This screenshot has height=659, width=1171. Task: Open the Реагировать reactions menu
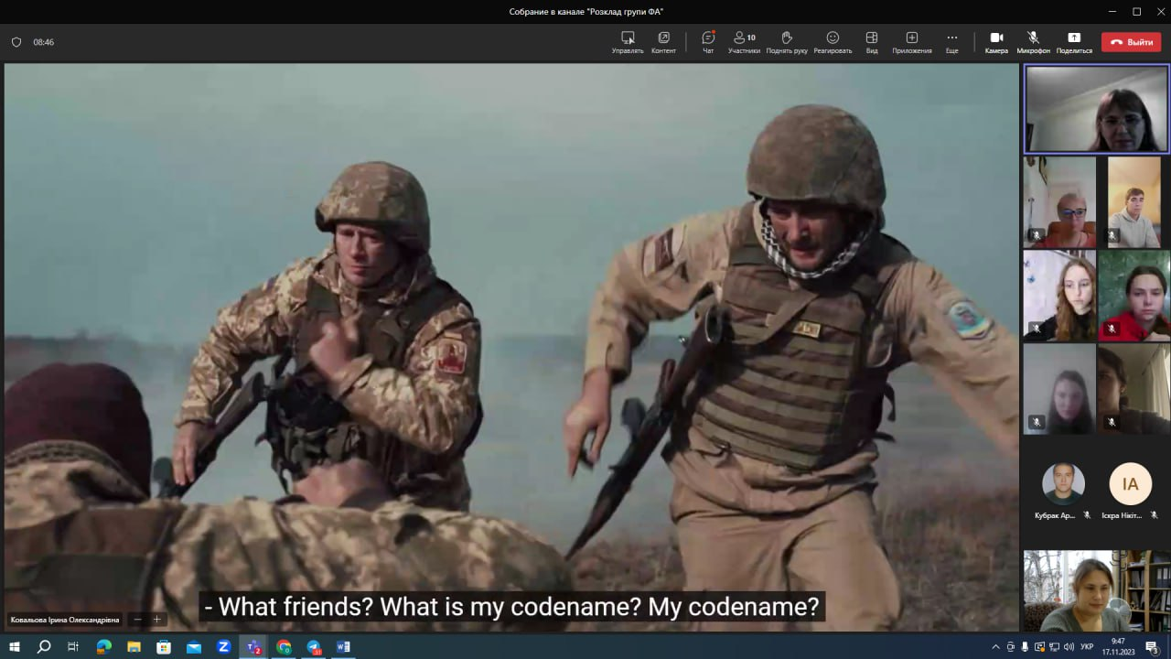point(833,41)
